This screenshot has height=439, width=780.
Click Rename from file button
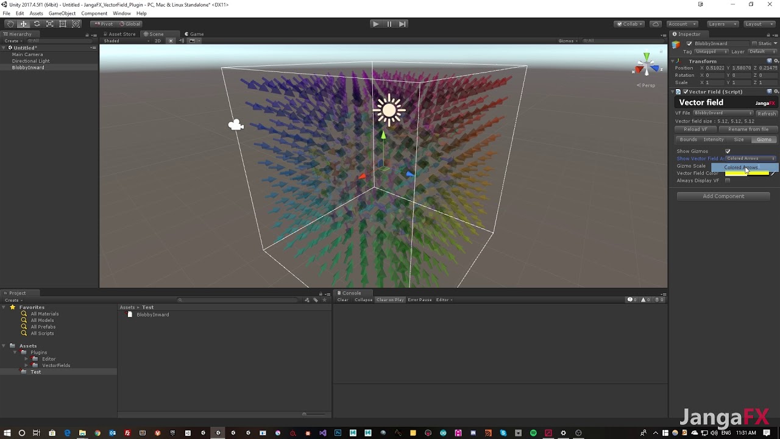point(748,129)
